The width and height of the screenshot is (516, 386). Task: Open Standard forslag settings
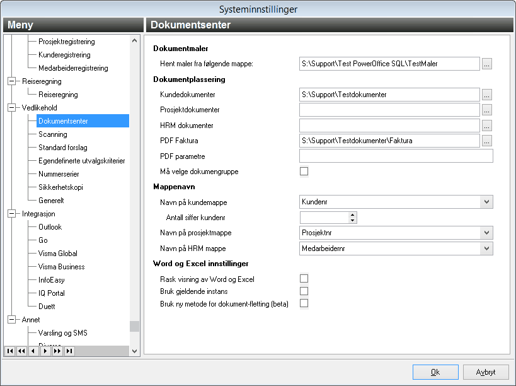pos(63,148)
